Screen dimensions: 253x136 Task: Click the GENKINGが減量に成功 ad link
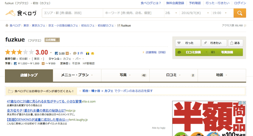point(38,120)
